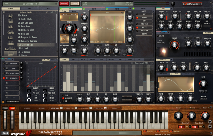The image size is (213, 136).
Task: Click the UNDO button
Action: pyautogui.click(x=75, y=3)
